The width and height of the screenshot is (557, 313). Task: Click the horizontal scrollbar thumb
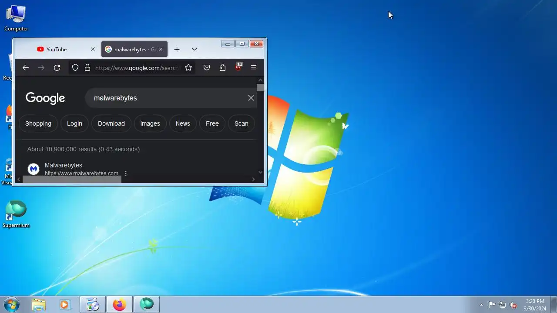click(72, 179)
